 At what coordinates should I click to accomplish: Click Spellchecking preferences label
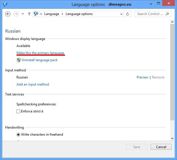pyautogui.click(x=36, y=104)
